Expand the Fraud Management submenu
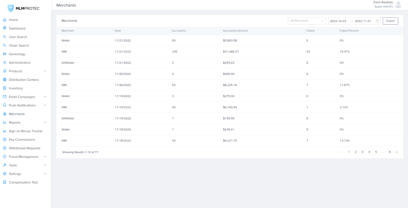 pos(45,157)
